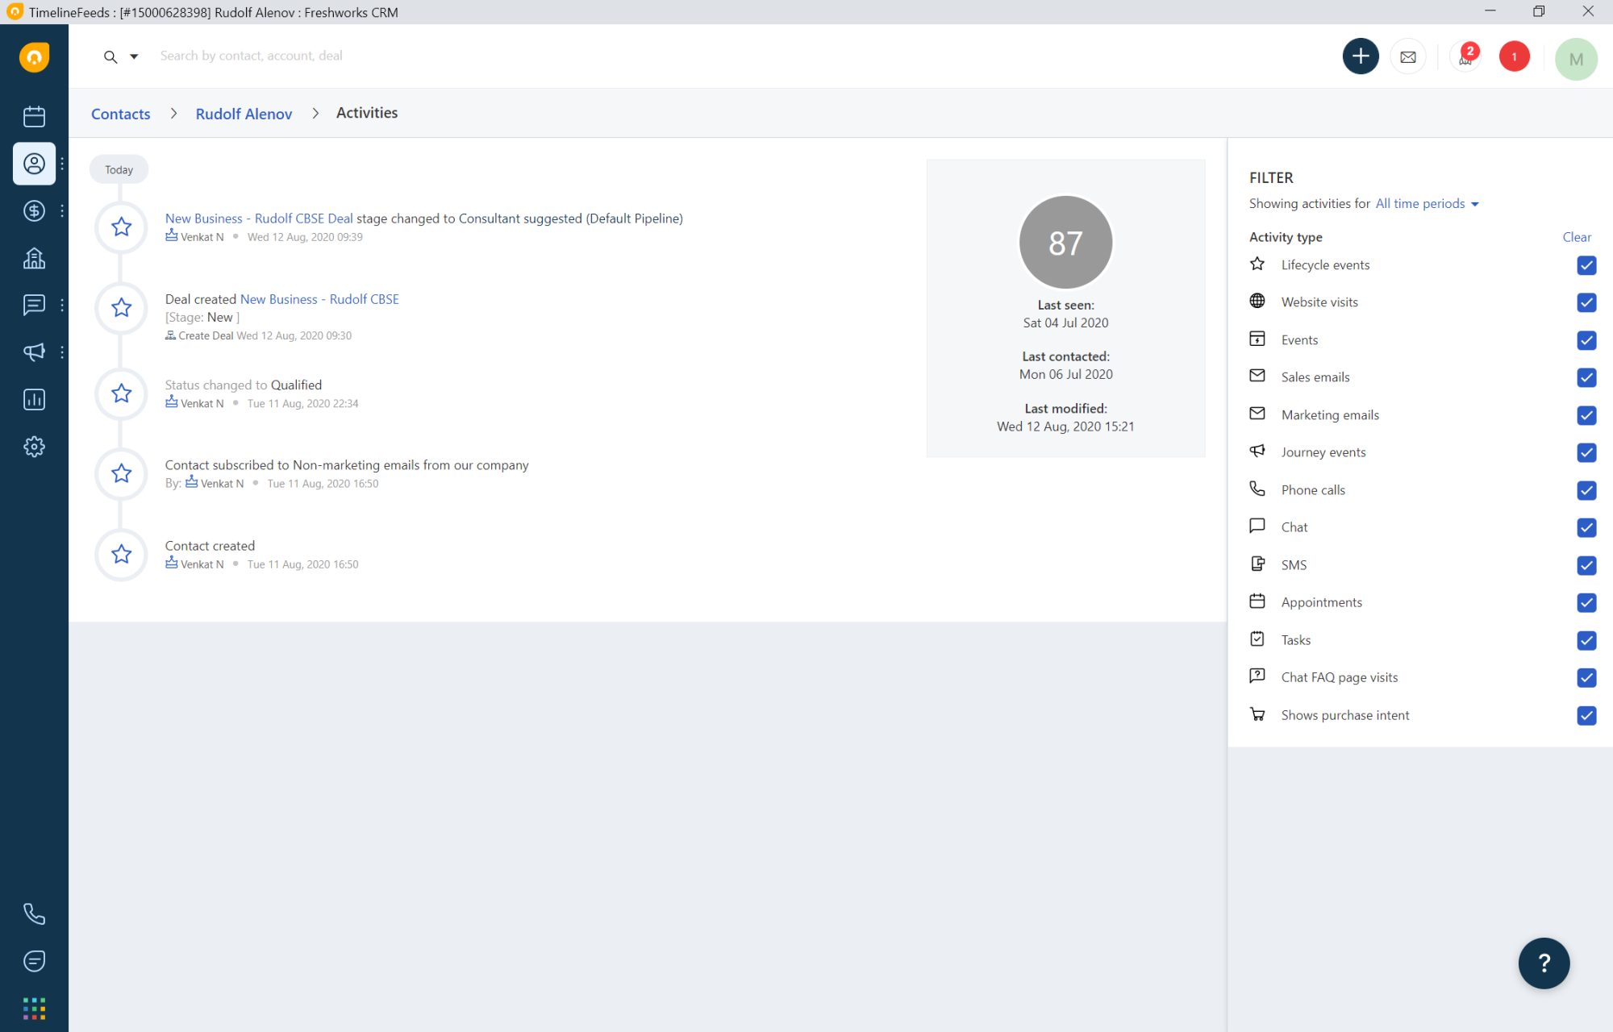The width and height of the screenshot is (1613, 1032).
Task: Go to Contacts via the breadcrumb
Action: click(x=120, y=114)
